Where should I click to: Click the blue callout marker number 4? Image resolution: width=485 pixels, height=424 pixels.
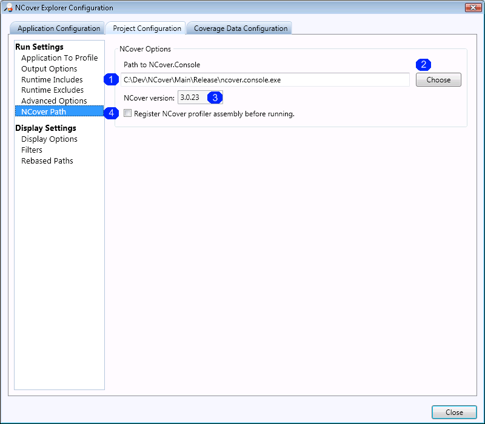tap(111, 113)
